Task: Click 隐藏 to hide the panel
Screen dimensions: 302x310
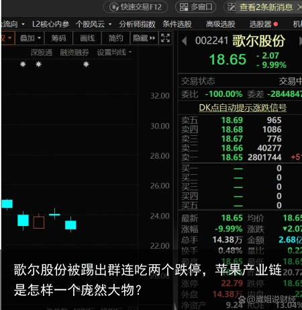Action: (x=144, y=38)
